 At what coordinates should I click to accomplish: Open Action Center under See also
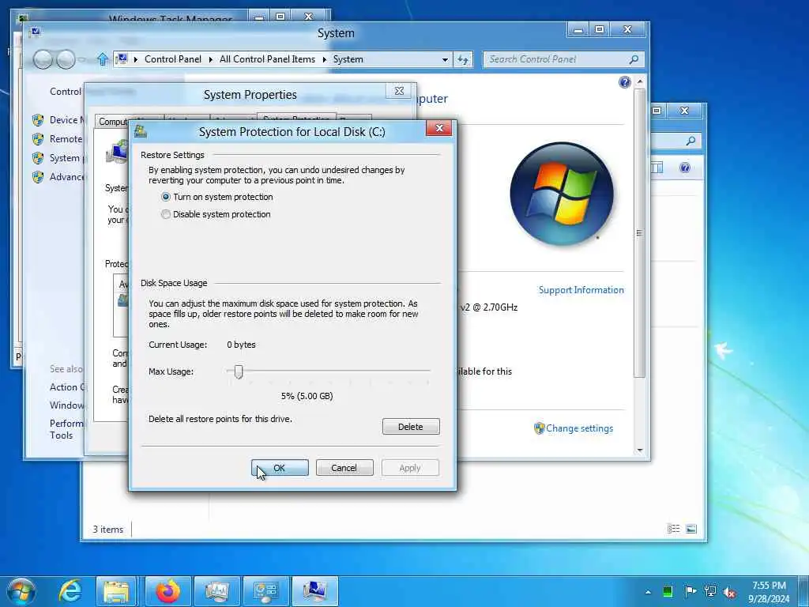point(67,387)
